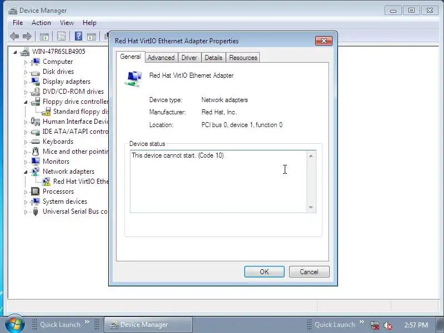Screen dimensions: 444x333
Task: Open the Help menu
Action: [x=89, y=23]
